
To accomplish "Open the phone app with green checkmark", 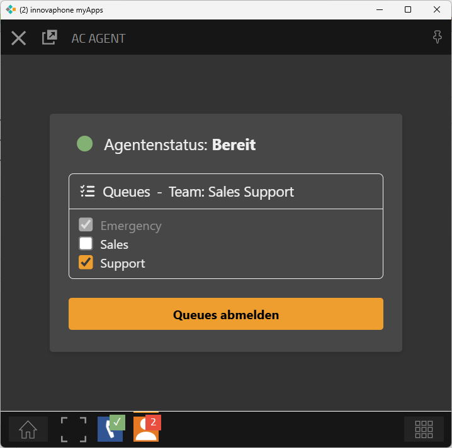I will pos(110,429).
